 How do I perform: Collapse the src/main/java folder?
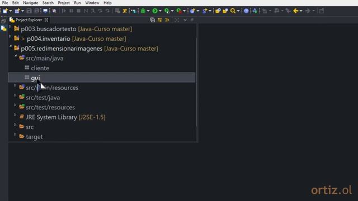point(16,56)
